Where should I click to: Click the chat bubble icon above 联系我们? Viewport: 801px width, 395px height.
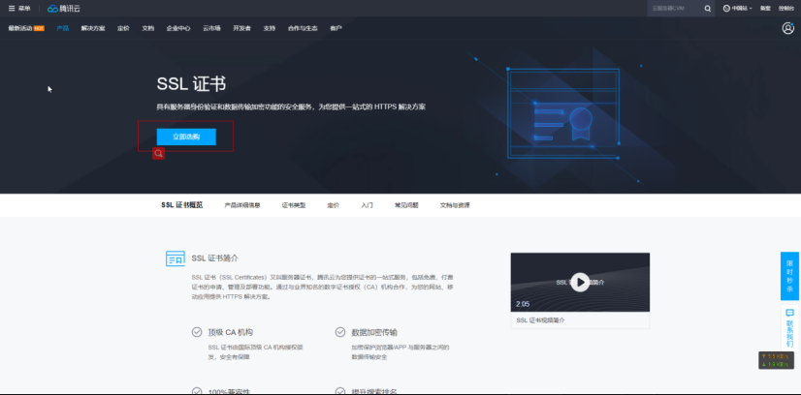pyautogui.click(x=789, y=313)
